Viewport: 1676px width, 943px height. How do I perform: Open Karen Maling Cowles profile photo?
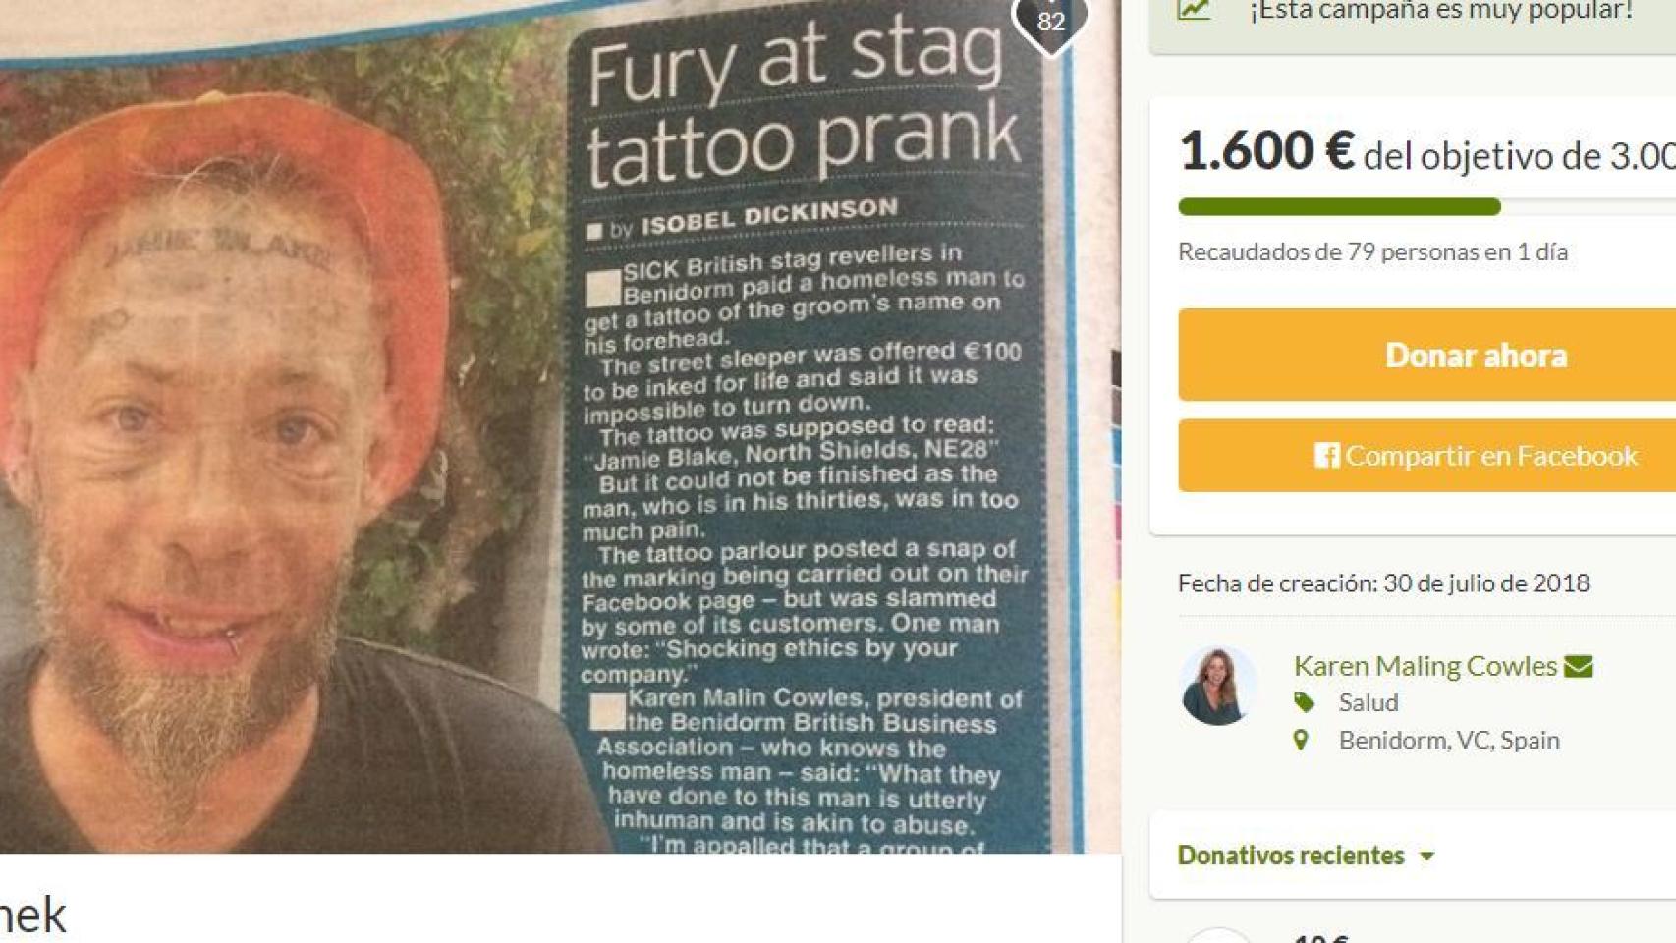1218,686
